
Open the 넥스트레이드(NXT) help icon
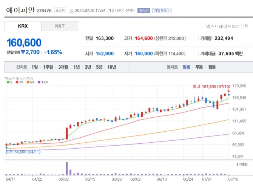[246, 26]
